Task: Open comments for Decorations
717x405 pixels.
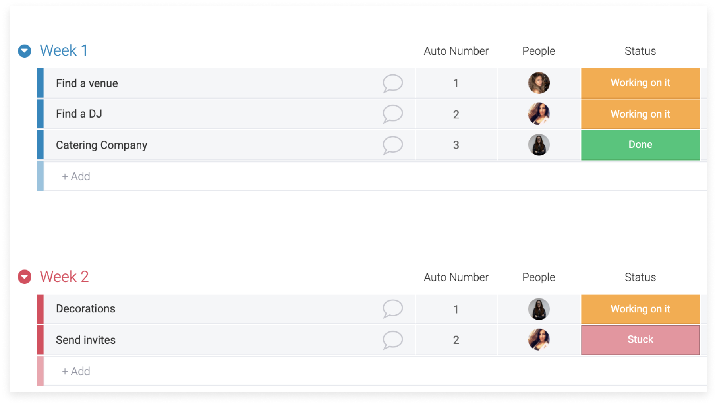Action: tap(392, 309)
